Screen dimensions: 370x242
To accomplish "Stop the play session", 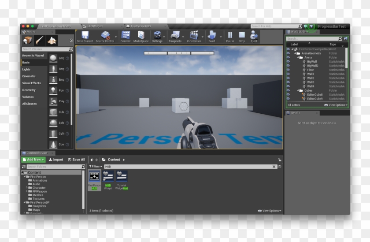I will click(242, 36).
